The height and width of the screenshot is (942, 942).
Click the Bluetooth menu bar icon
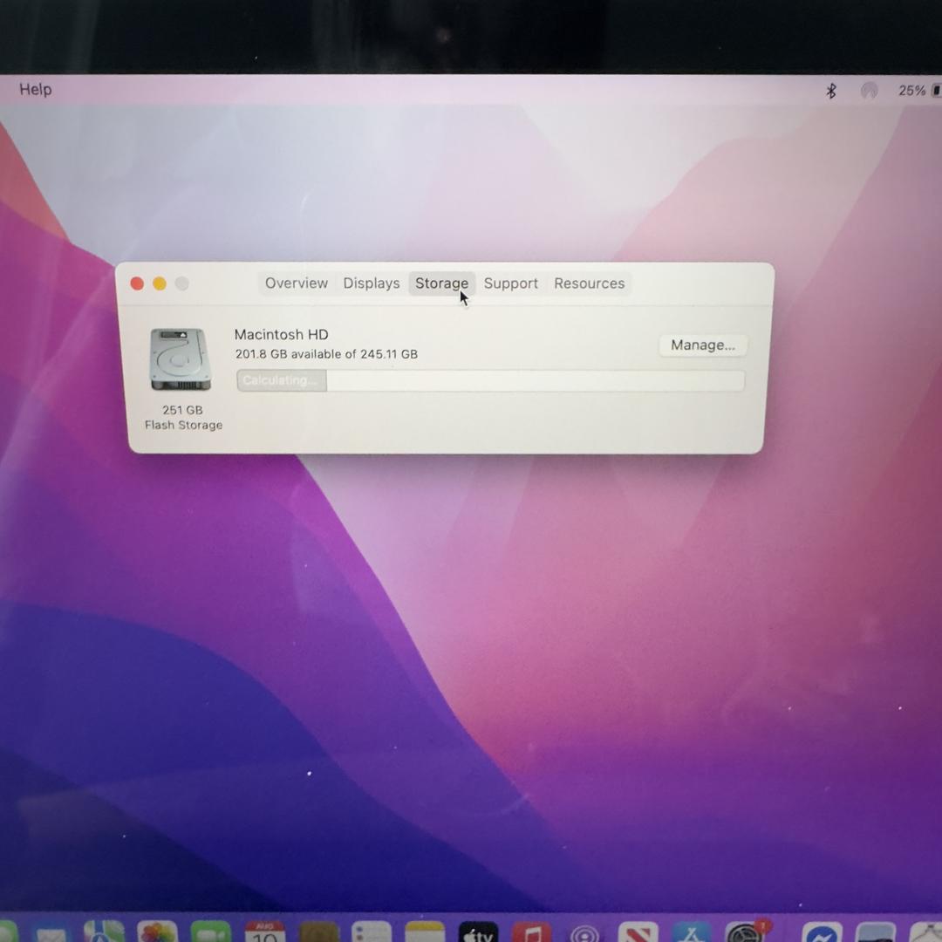tap(831, 91)
